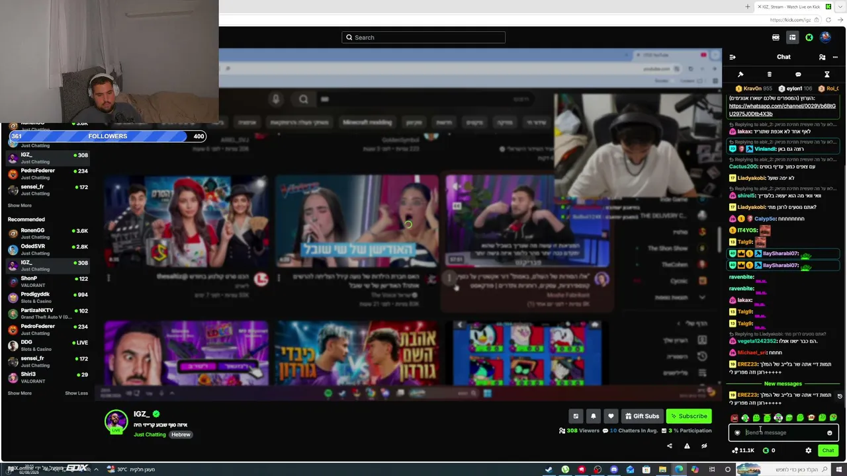Click the Gift Subs button
Viewport: 847px width, 476px height.
[x=642, y=416]
